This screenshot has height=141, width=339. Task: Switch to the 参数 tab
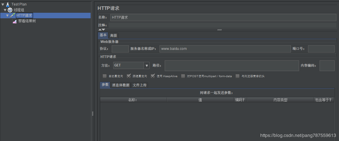coord(105,85)
